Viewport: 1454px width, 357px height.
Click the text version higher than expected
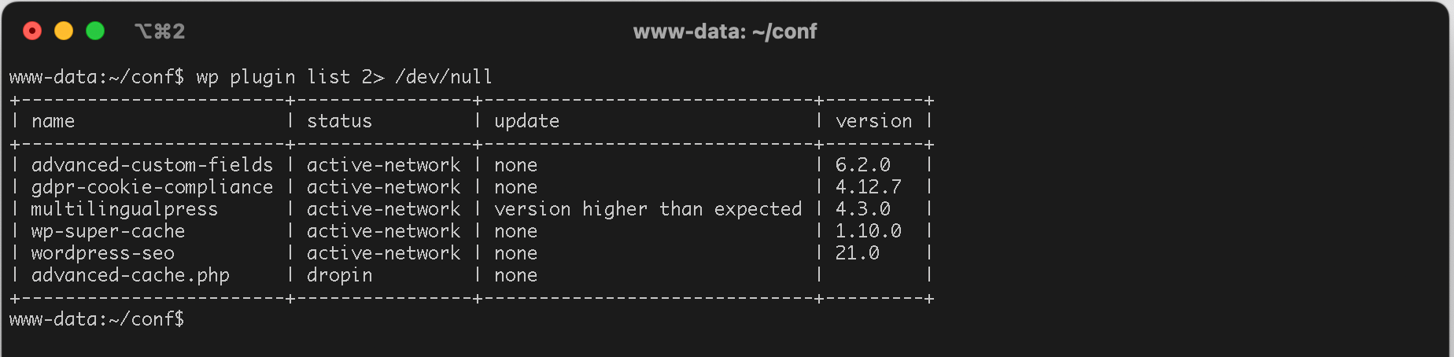point(648,209)
